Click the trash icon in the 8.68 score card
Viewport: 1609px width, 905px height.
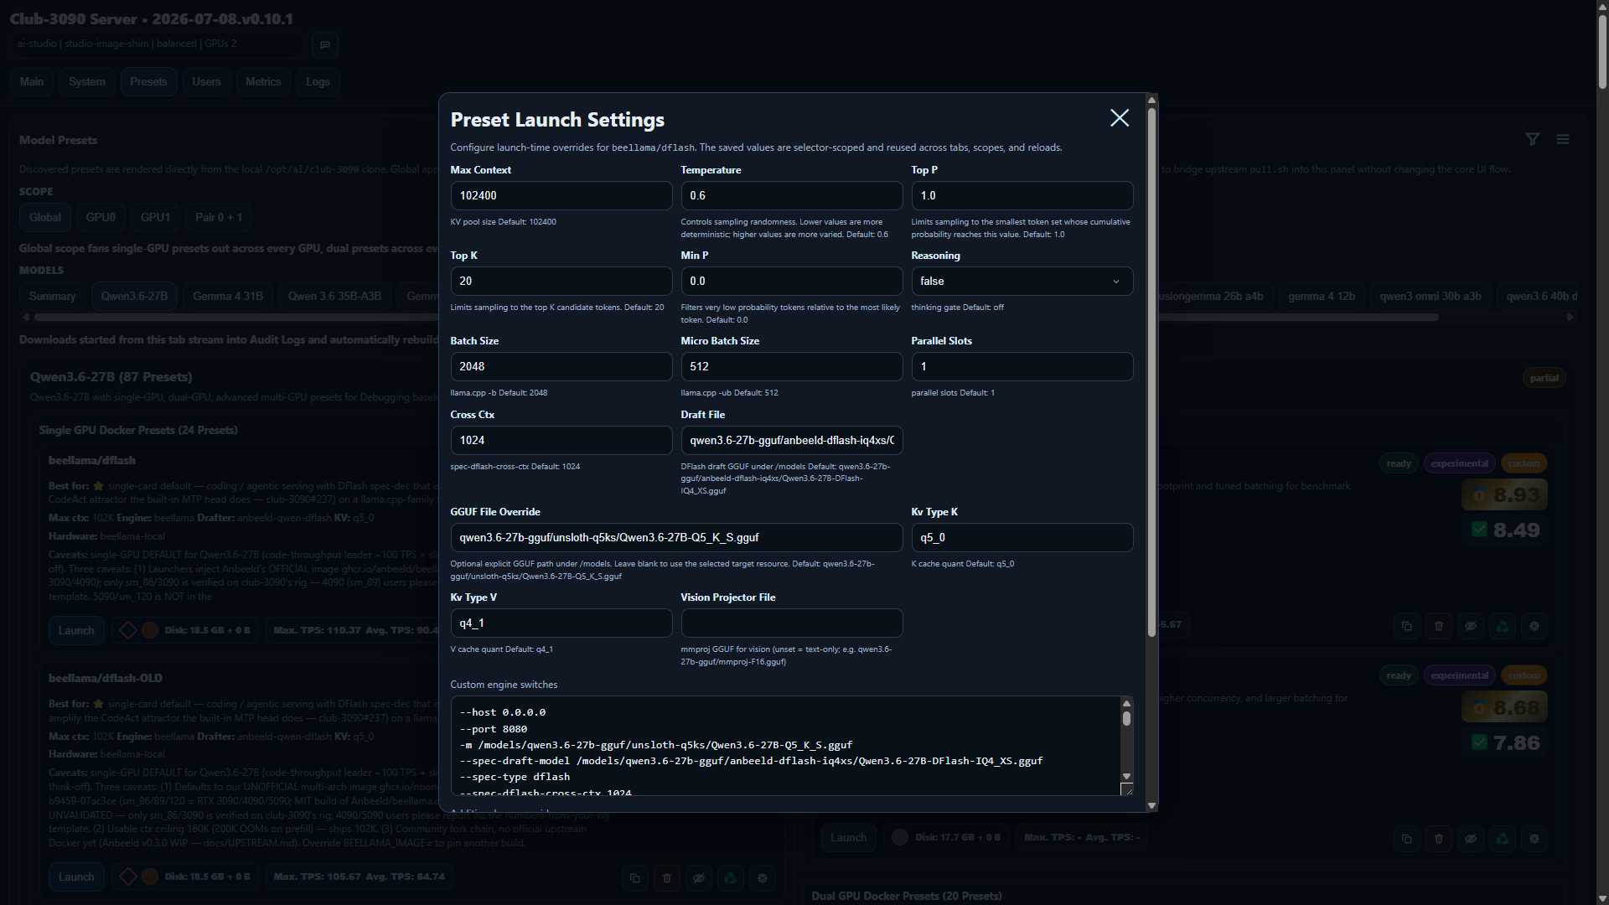pyautogui.click(x=1439, y=838)
